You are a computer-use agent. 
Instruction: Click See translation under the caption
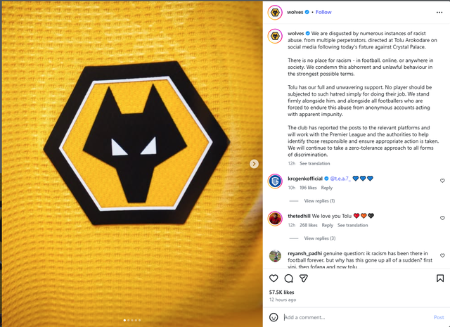click(314, 162)
